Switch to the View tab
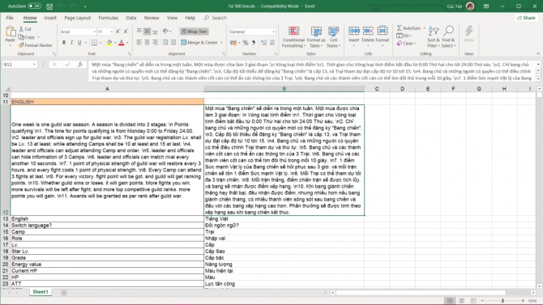 tap(172, 18)
